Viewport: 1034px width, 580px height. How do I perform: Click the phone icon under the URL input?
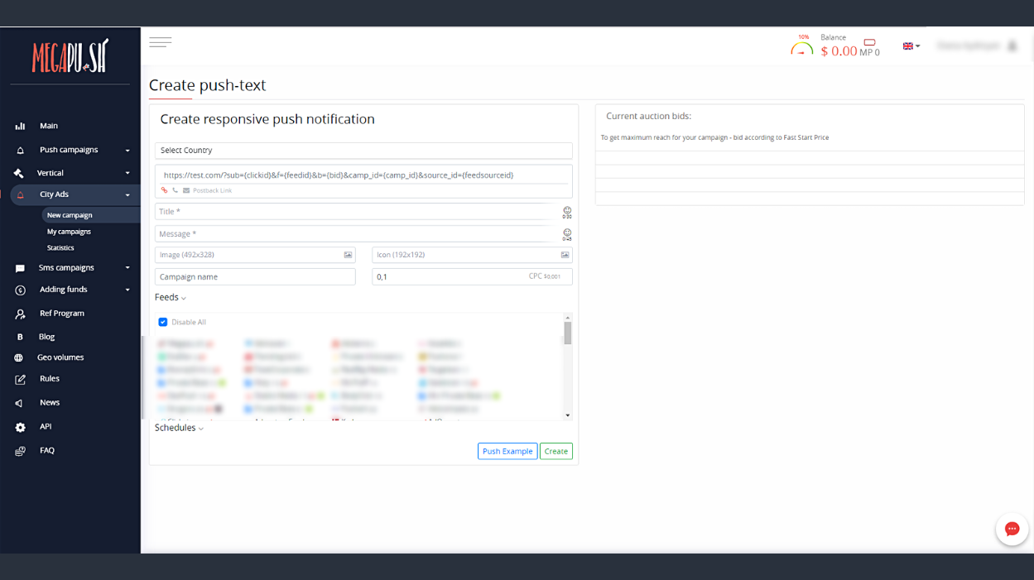(x=175, y=190)
